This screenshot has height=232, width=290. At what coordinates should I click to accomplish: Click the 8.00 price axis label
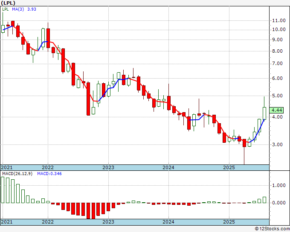[278, 51]
